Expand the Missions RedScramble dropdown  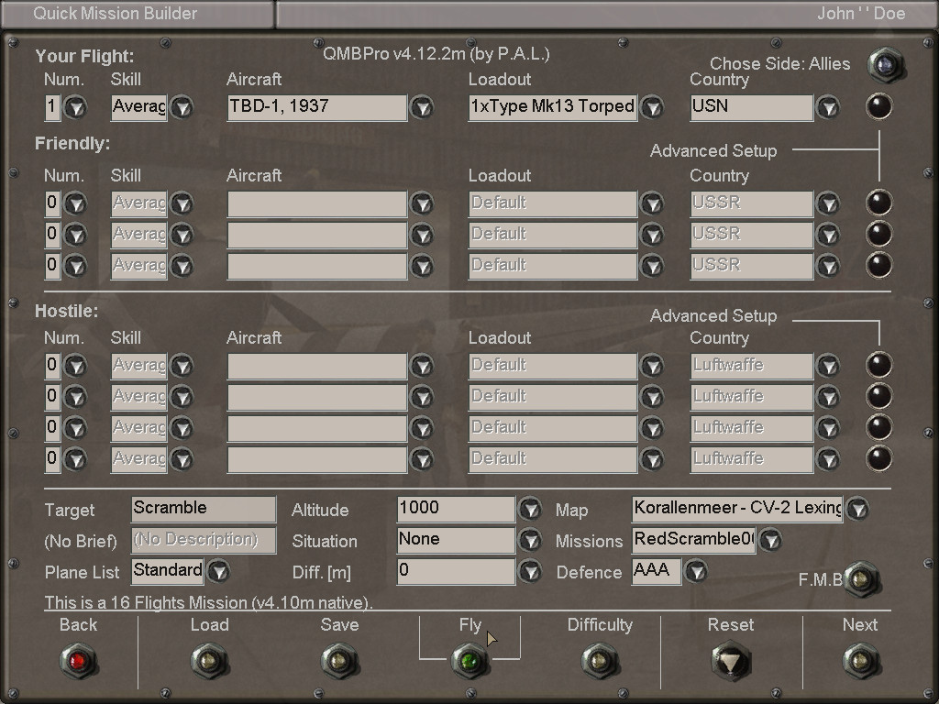tap(770, 540)
